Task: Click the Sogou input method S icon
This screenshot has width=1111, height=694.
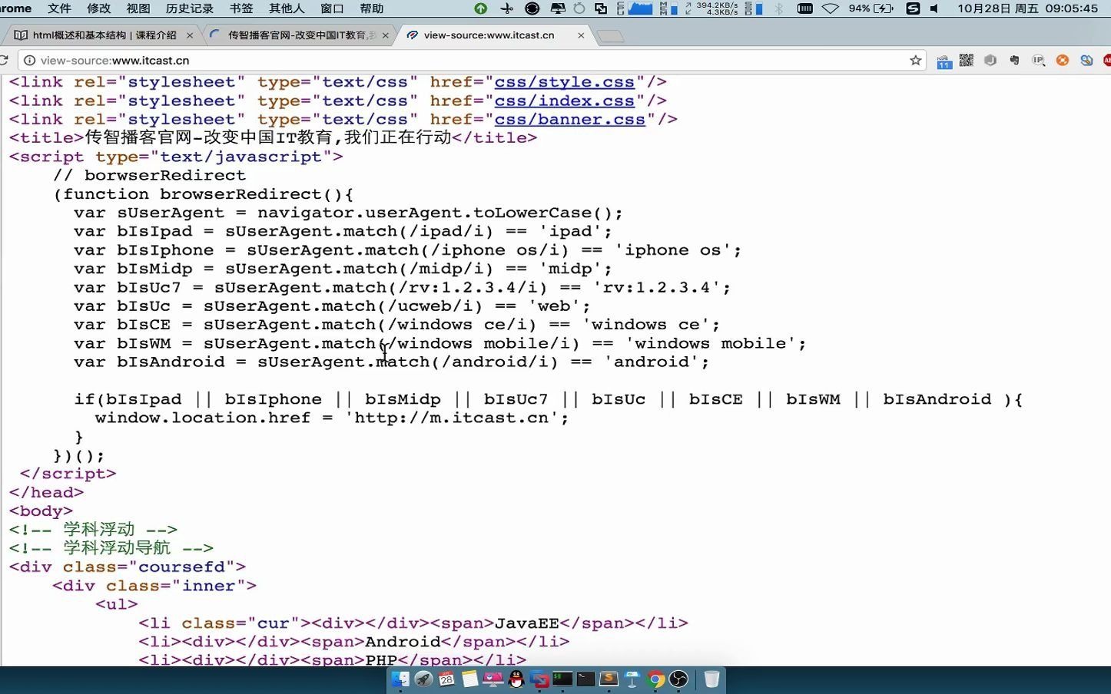Action: [x=913, y=8]
